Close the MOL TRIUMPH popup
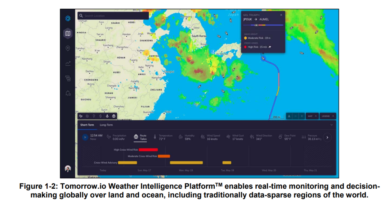Viewport: 389px width, 202px height. coord(281,15)
